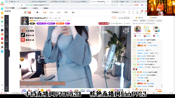Click the red square icon in the browser sidebar
The height and width of the screenshot is (98, 175).
click(x=2, y=39)
